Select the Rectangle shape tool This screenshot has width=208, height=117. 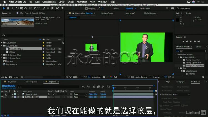point(31,9)
